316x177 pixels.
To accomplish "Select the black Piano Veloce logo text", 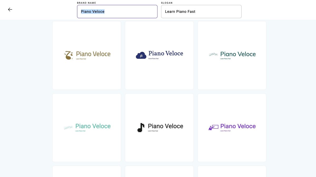I will [165, 126].
